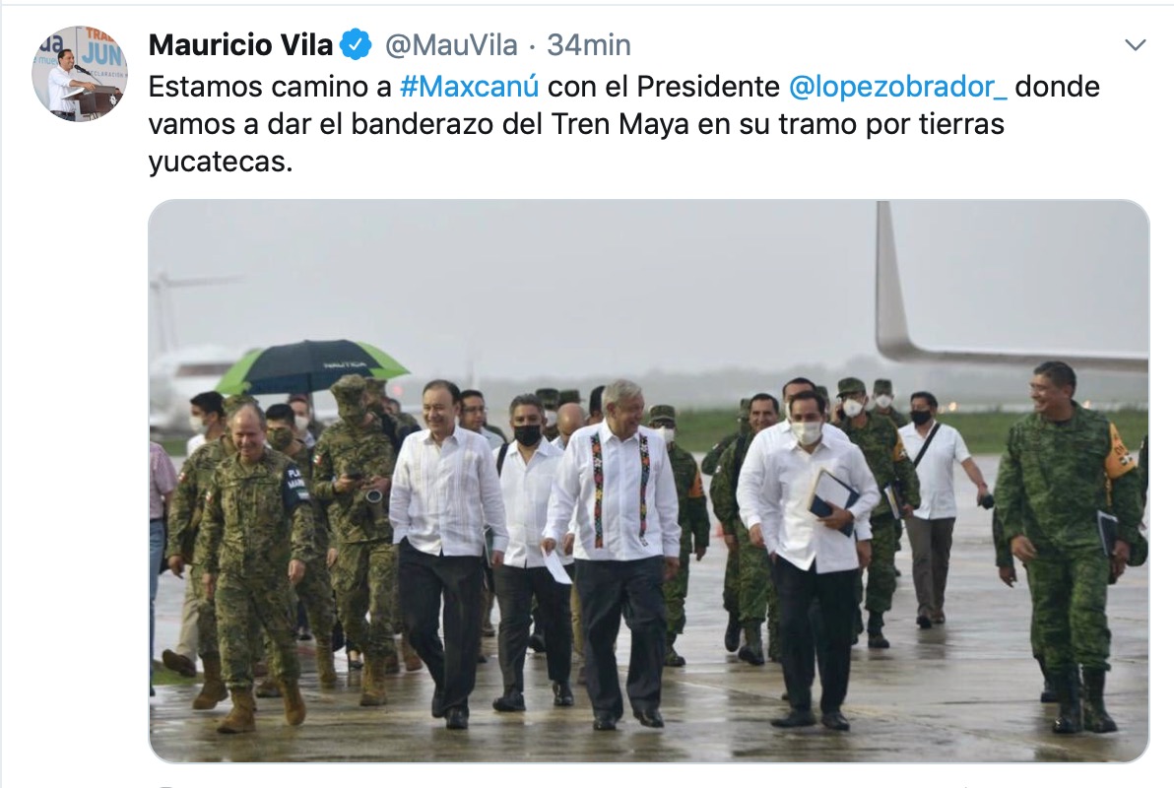Image resolution: width=1174 pixels, height=788 pixels.
Task: Open the @MauVila handle link
Action: (451, 45)
